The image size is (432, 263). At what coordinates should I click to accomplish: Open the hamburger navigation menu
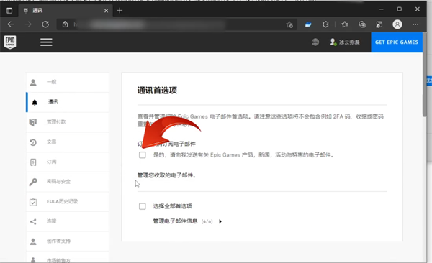coord(46,42)
